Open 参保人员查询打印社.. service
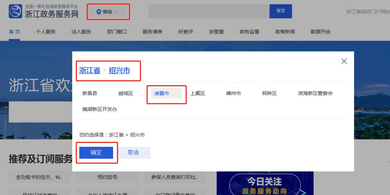The image size is (390, 195). coord(175,177)
